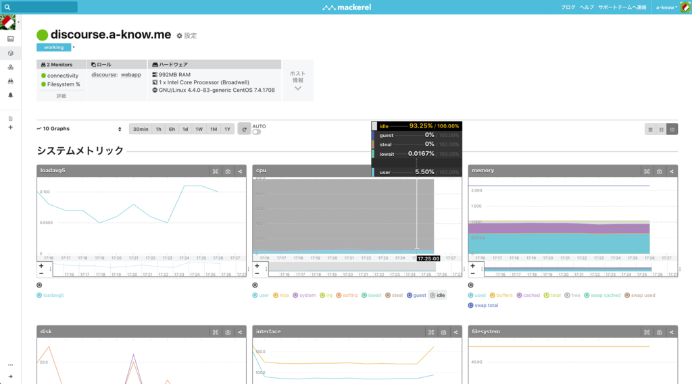692x384 pixels.
Task: Open the discourse role link
Action: tap(105, 75)
